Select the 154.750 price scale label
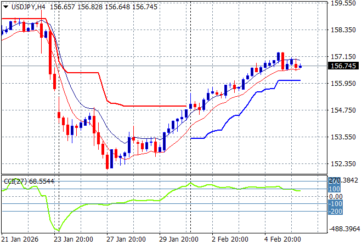The width and height of the screenshot is (362, 246). [343, 110]
